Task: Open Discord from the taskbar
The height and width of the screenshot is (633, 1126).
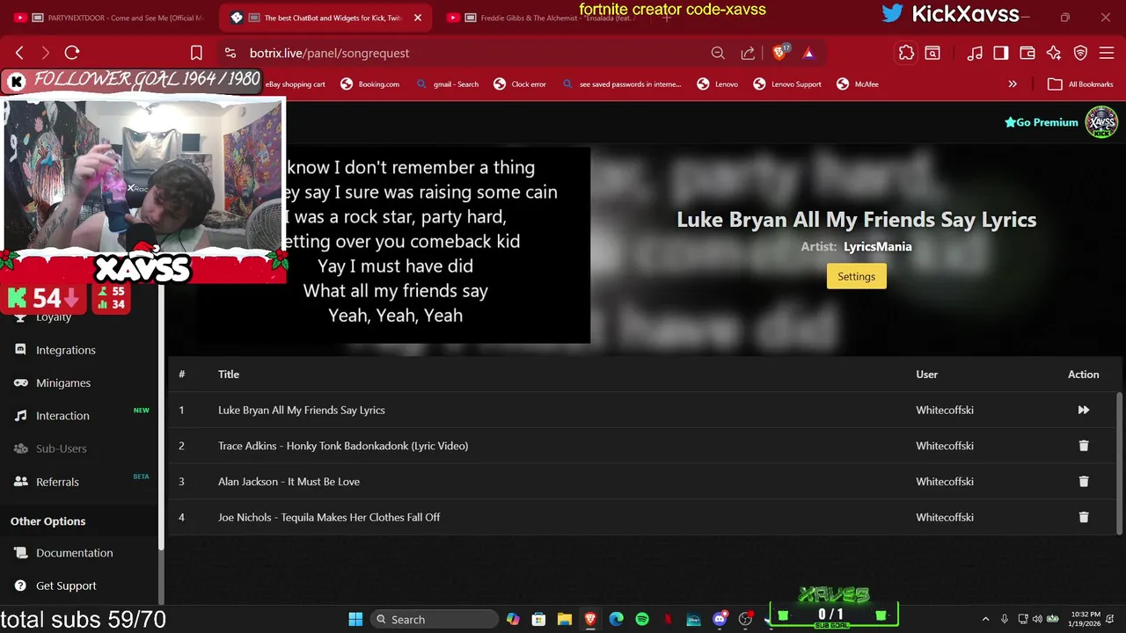Action: [720, 619]
